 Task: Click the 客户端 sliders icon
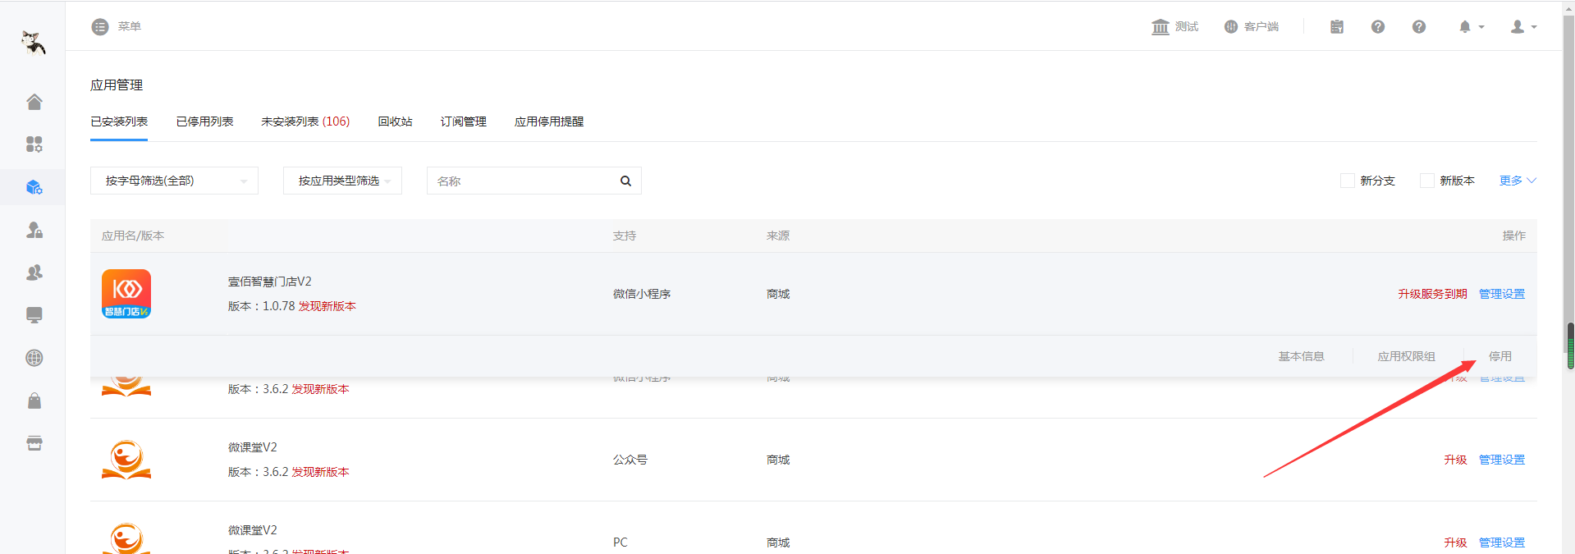click(x=1230, y=27)
